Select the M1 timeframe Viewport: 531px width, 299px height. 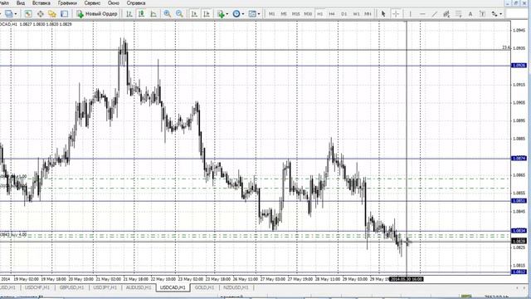(271, 14)
